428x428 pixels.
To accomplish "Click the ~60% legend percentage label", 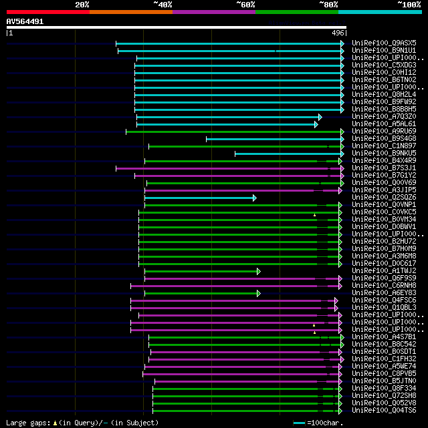I will click(x=245, y=5).
